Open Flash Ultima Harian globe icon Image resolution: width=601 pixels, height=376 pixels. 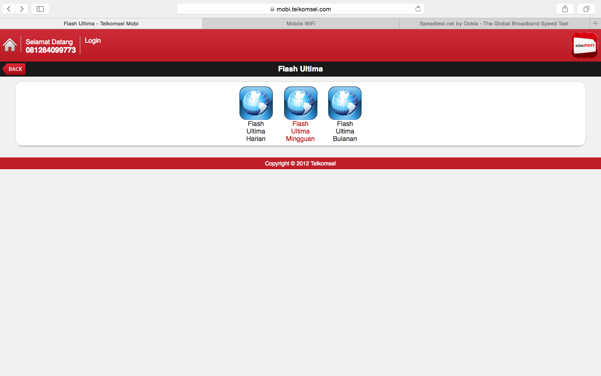256,103
